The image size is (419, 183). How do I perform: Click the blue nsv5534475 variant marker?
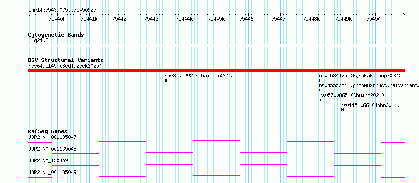(x=320, y=80)
